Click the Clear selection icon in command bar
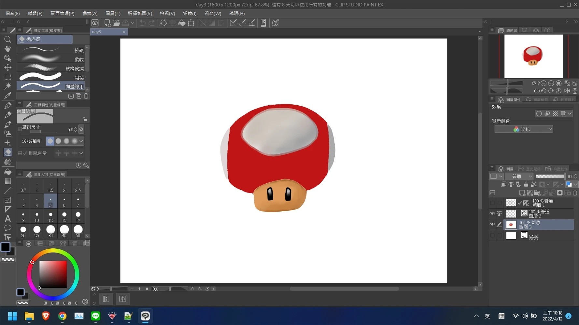The image size is (579, 325). coord(164,23)
